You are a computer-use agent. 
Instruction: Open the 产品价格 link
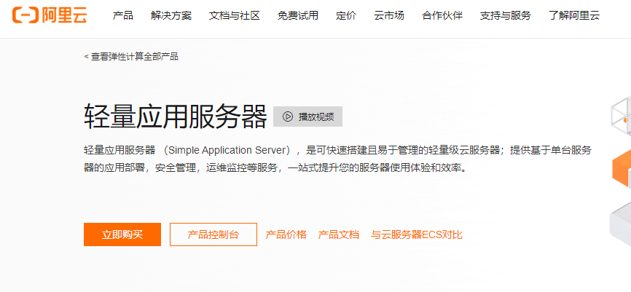pos(286,234)
